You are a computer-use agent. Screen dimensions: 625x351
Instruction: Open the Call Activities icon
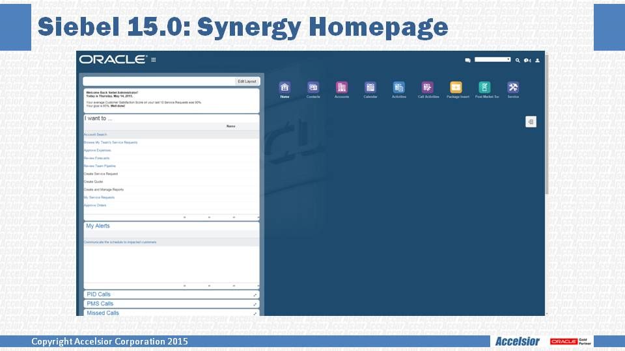point(428,88)
